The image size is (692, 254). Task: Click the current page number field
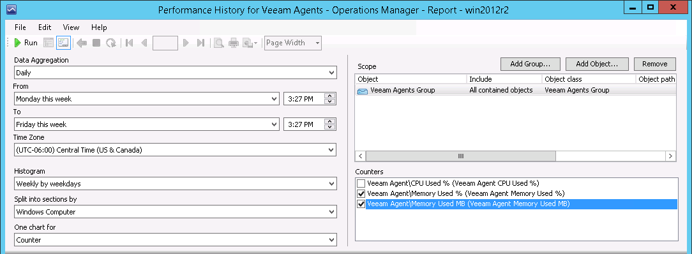[x=165, y=43]
